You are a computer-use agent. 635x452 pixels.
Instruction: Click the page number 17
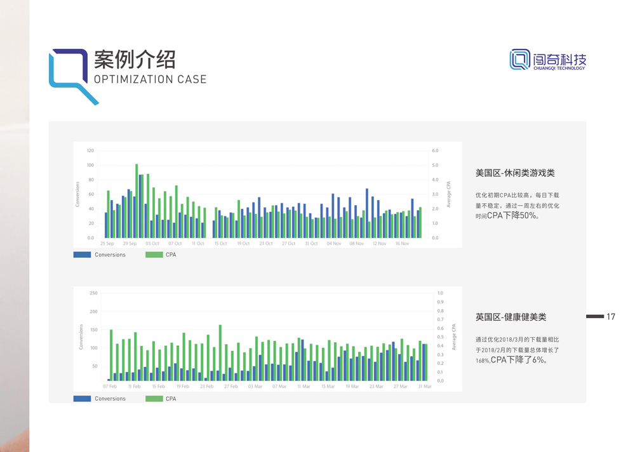coord(611,316)
